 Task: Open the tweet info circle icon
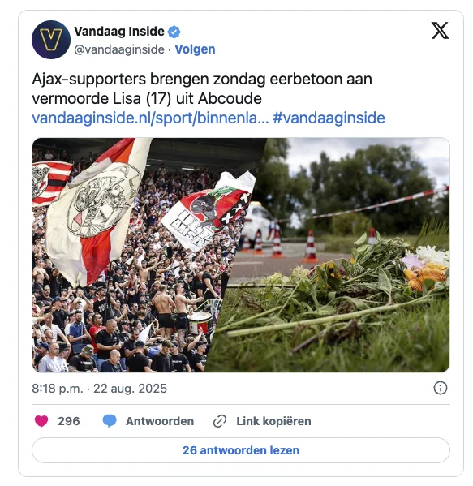441,388
